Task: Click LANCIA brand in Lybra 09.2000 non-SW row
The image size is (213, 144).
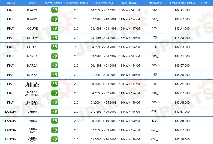Action: [x=10, y=121]
